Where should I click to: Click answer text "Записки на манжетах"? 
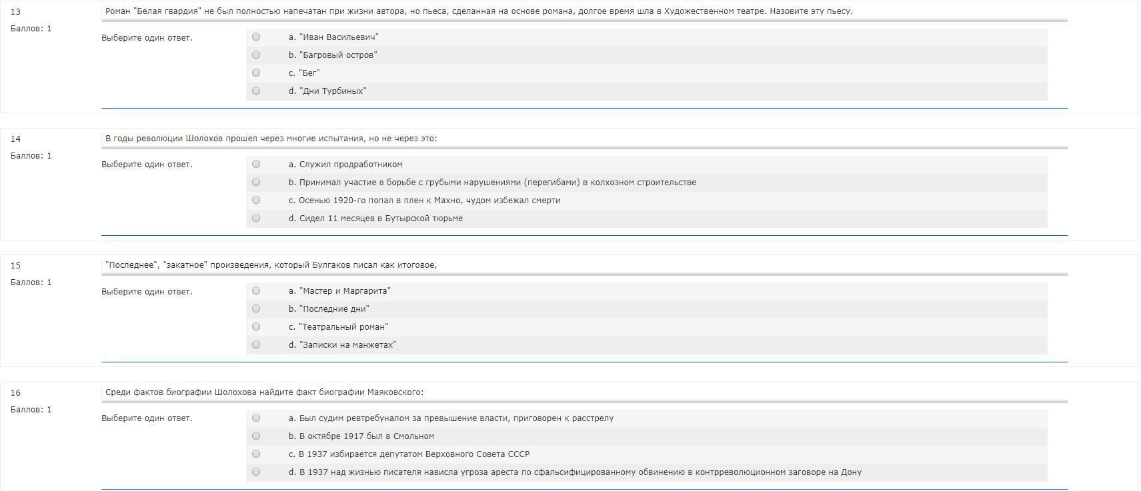point(342,345)
